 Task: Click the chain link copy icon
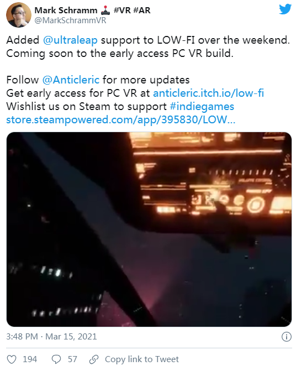(94, 359)
